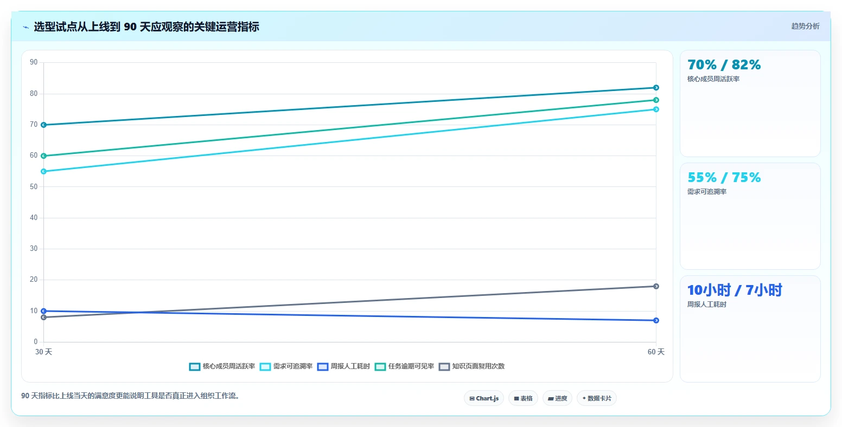The image size is (842, 427).
Task: Hide the 需求可追溯率 series via legend label
Action: coord(293,367)
